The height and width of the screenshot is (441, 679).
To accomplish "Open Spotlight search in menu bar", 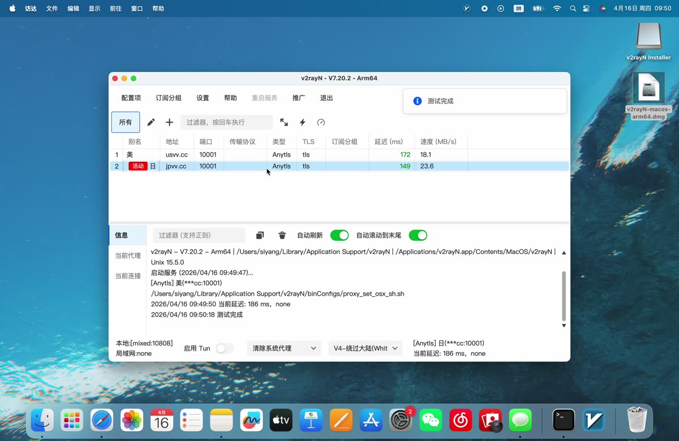I will pos(573,8).
